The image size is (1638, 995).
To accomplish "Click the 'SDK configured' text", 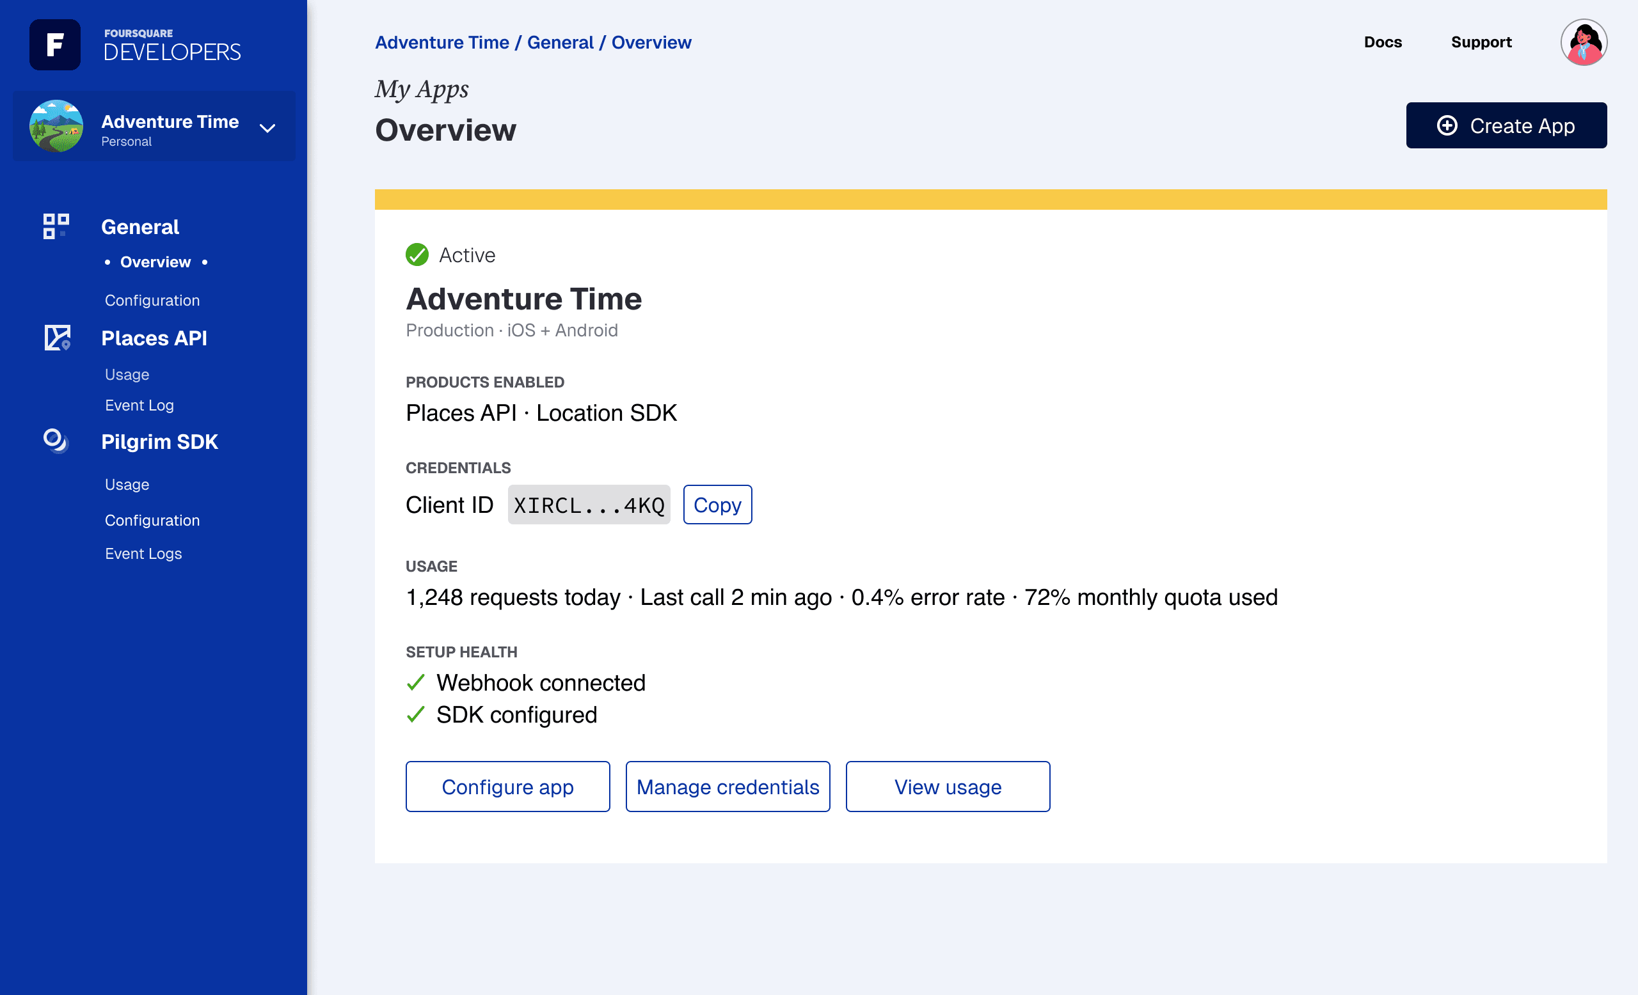I will coord(516,715).
